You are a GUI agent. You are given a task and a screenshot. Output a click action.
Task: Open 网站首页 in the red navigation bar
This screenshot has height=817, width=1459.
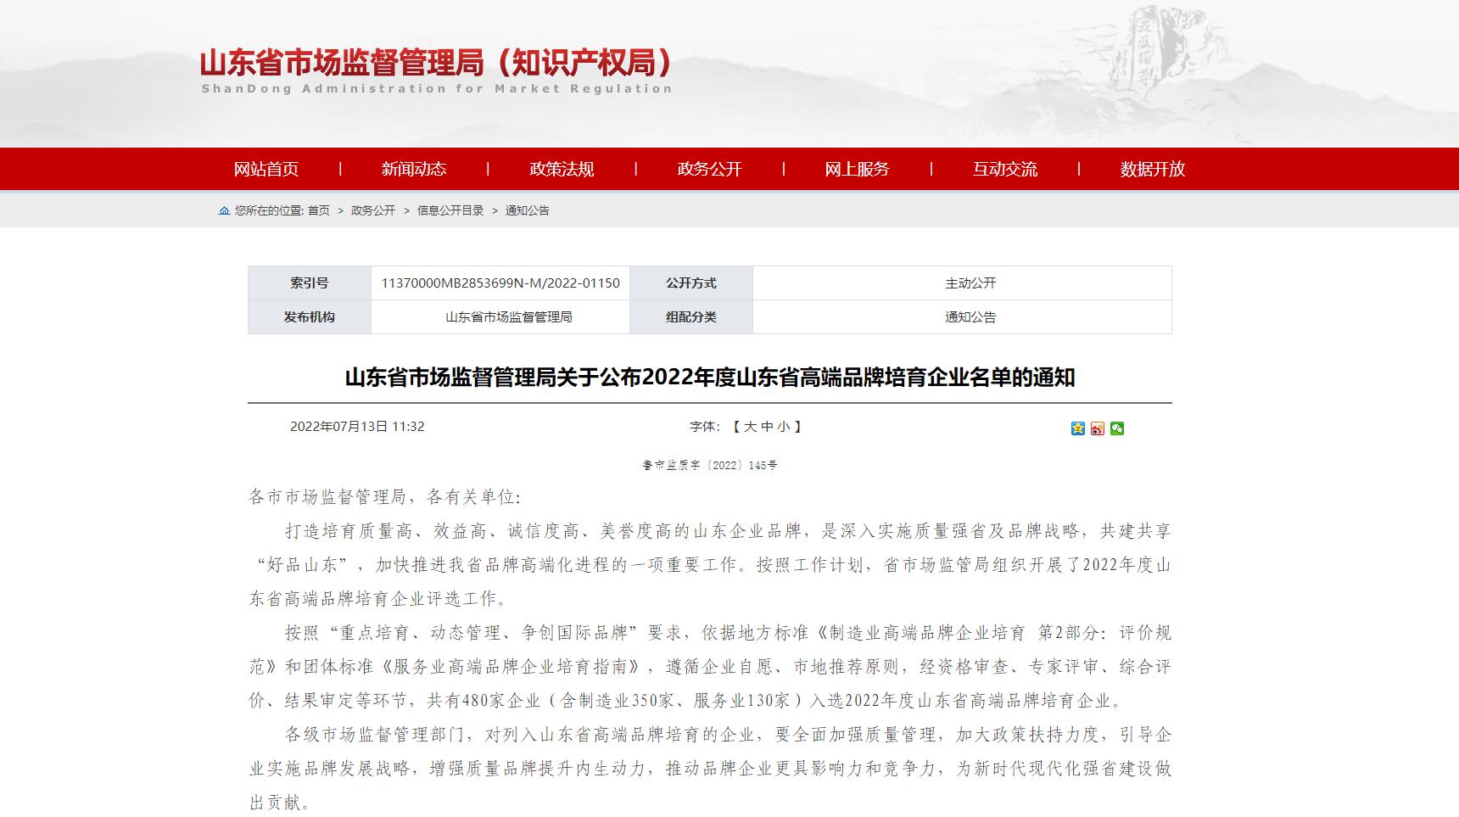click(268, 170)
